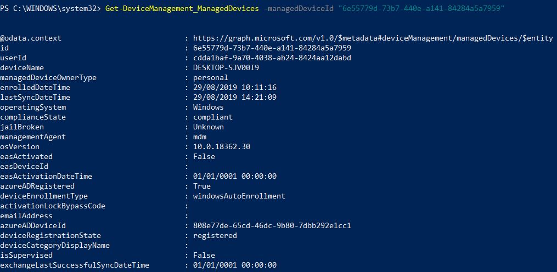
Task: Click the azureADDeviceId value 808e77de GUID
Action: click(272, 226)
